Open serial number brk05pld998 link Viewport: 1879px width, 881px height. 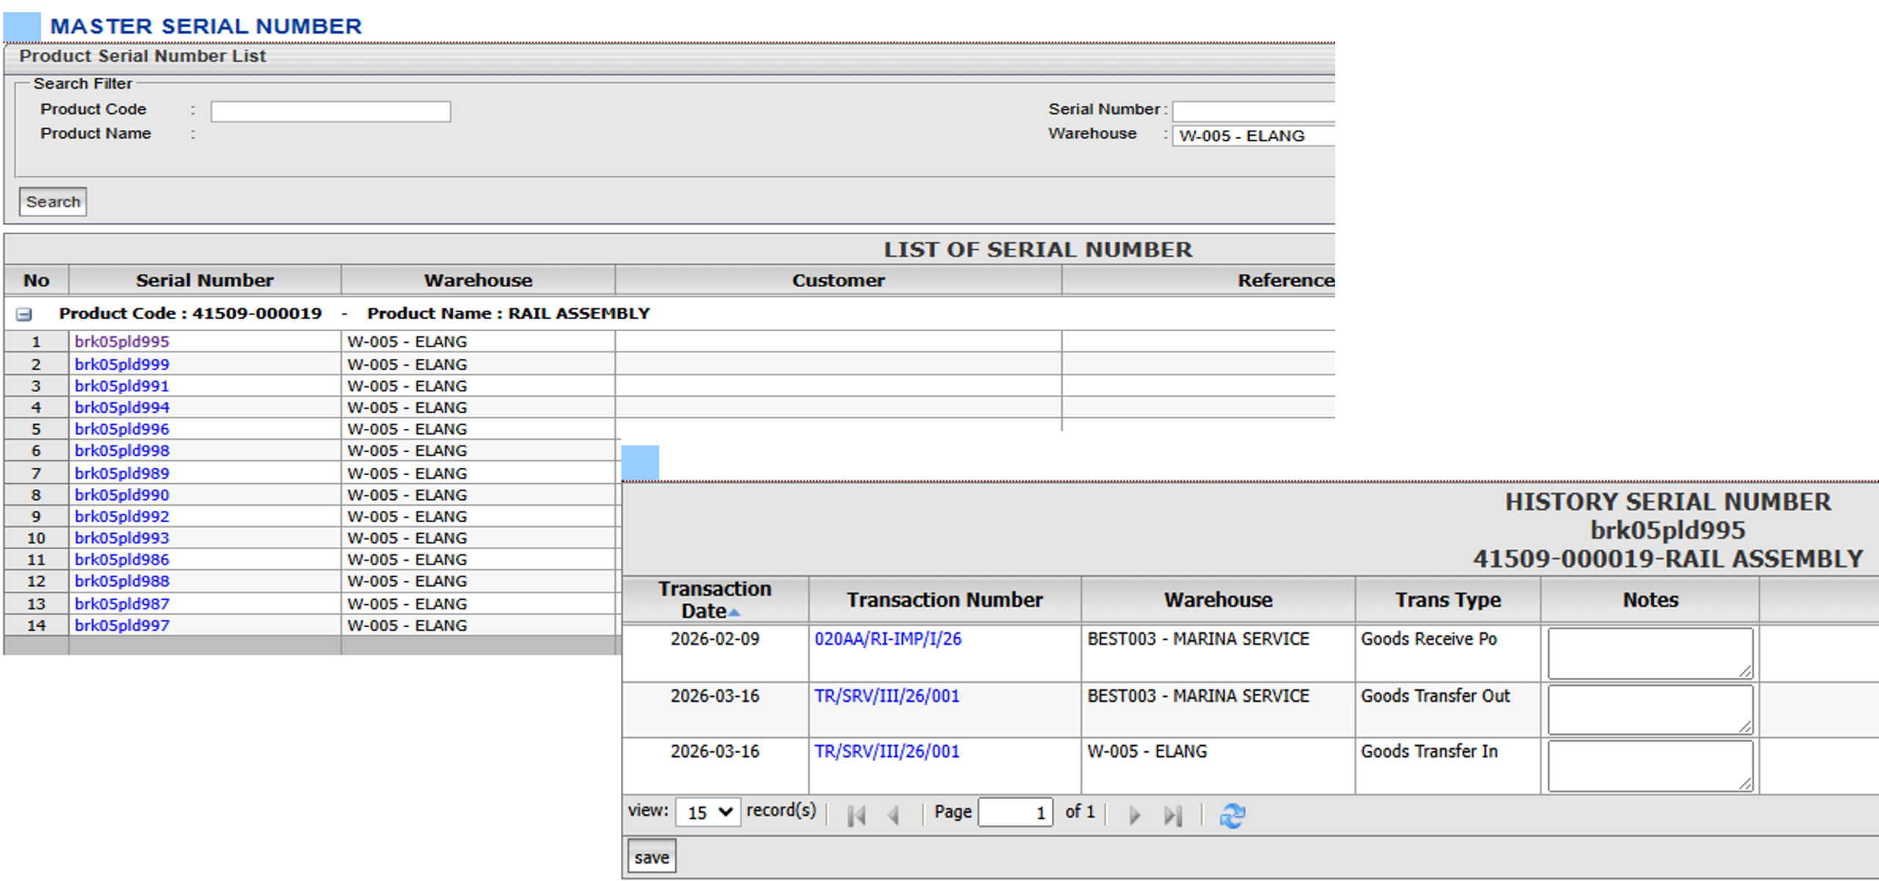click(x=122, y=450)
